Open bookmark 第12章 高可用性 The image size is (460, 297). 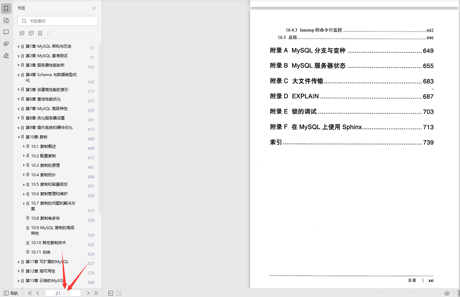tap(40, 271)
